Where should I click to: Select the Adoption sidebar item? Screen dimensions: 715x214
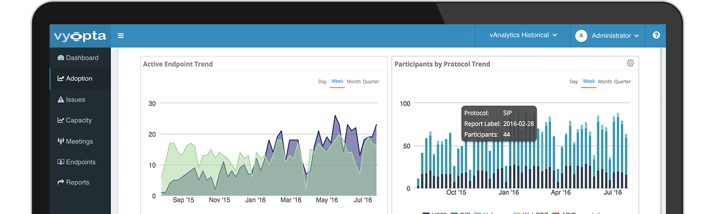coord(80,78)
